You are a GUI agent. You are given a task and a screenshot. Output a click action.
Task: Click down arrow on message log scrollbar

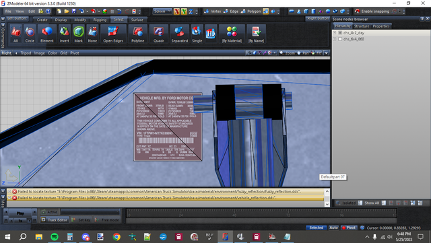coord(327,204)
